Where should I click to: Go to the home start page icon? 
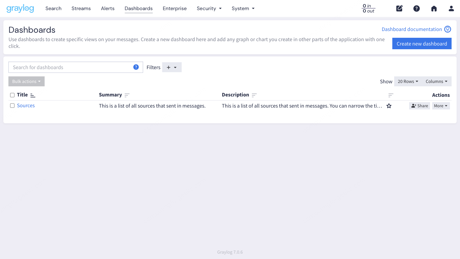(434, 8)
